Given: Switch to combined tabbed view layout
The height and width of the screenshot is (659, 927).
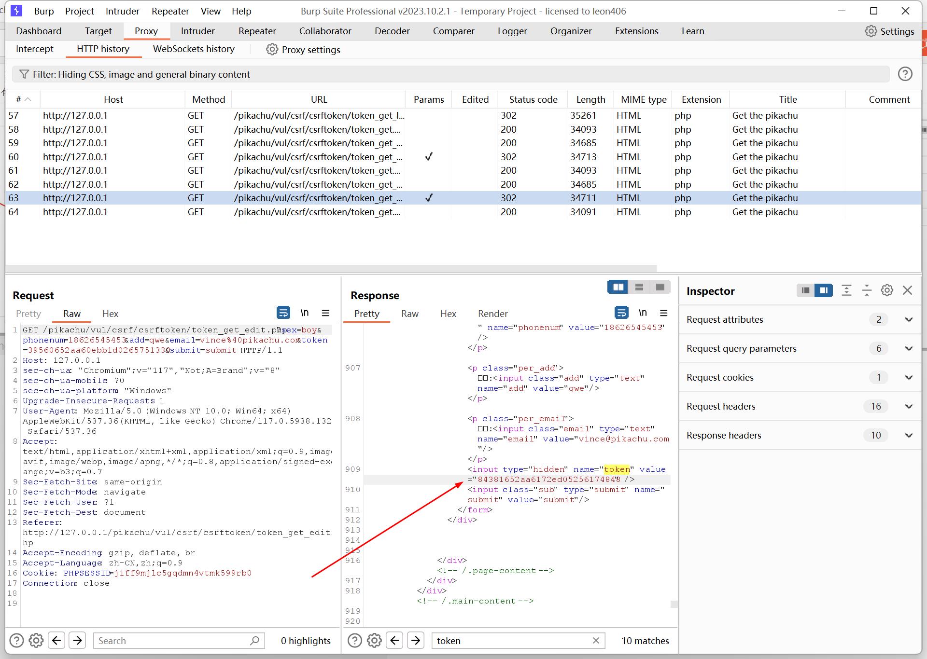Looking at the screenshot, I should pos(660,287).
